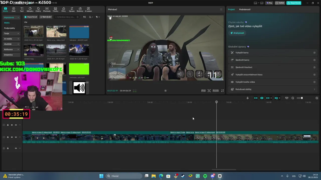Open the timeline linkage dropdown arrow
This screenshot has height=180, width=321.
[271, 98]
